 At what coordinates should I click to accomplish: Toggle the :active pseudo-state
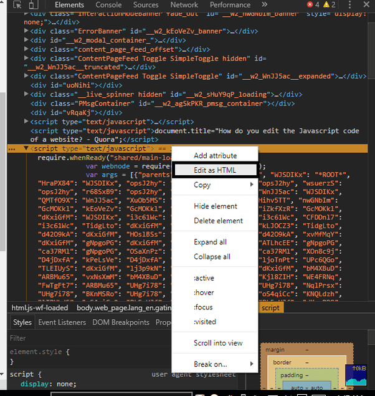point(215,278)
